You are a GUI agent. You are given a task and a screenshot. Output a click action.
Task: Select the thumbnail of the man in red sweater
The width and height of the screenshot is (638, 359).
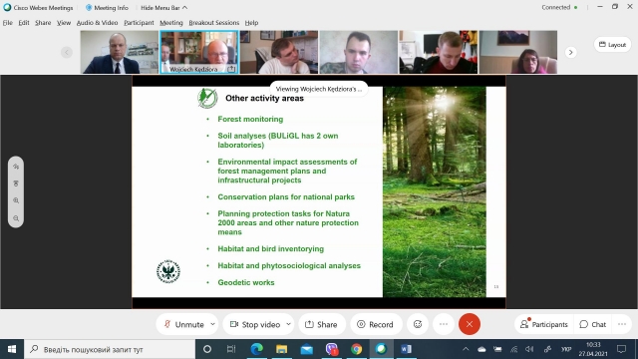[x=439, y=52]
